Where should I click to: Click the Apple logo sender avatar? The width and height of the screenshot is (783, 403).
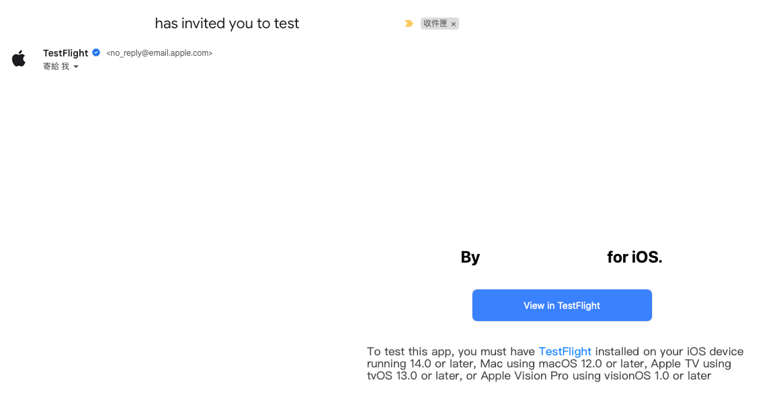point(19,59)
